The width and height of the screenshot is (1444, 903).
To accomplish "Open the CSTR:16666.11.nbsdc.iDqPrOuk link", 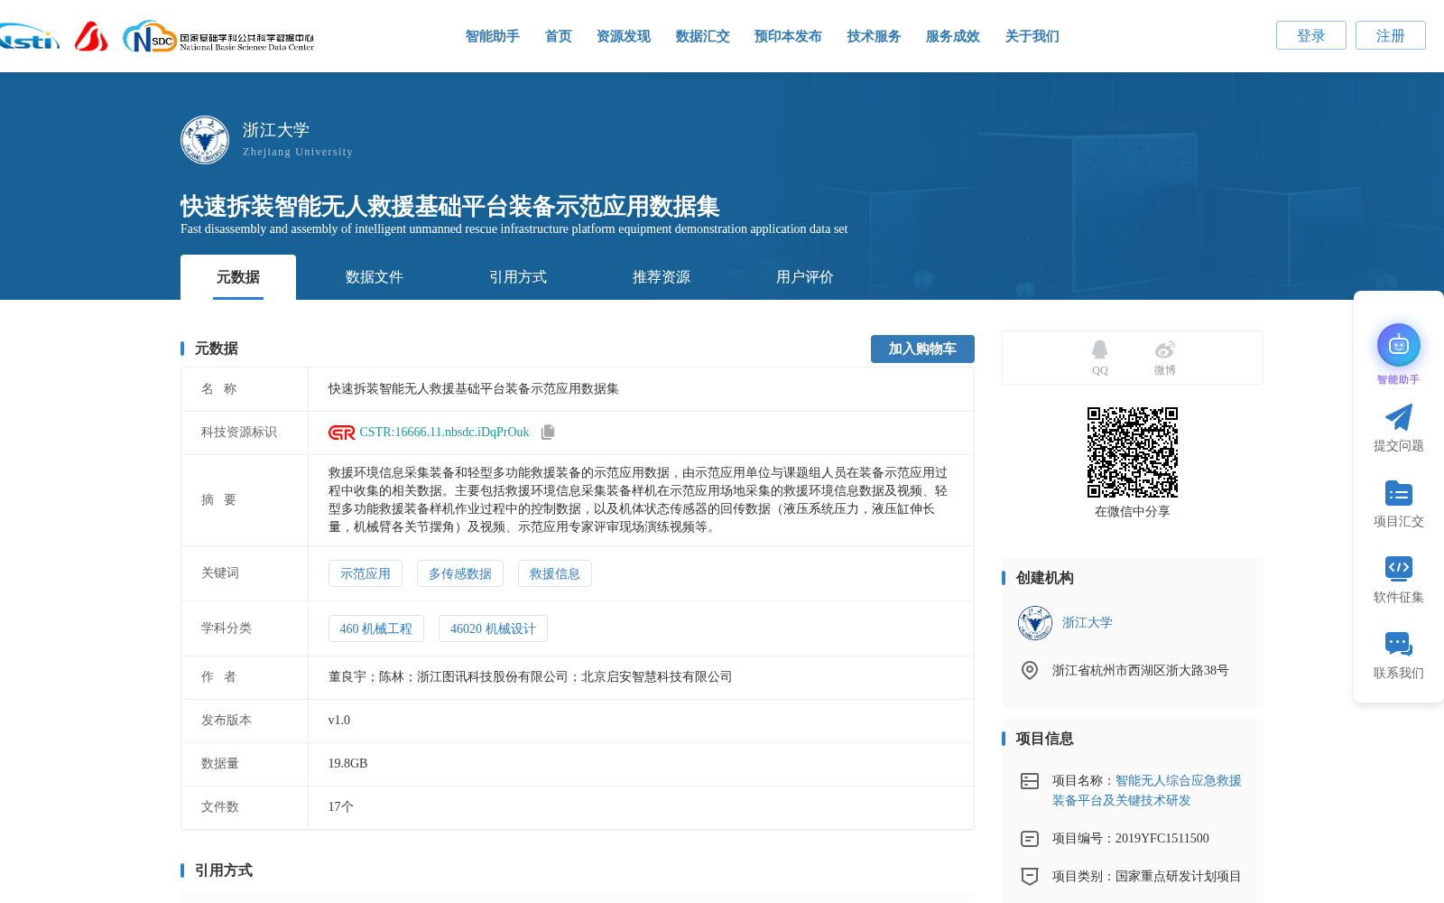I will pos(444,433).
